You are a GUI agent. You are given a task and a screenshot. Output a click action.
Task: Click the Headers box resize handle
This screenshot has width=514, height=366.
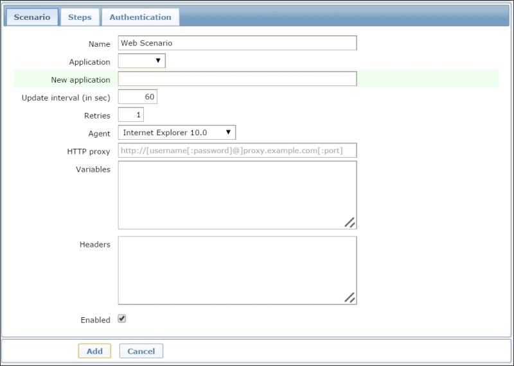(x=350, y=297)
